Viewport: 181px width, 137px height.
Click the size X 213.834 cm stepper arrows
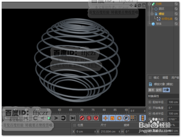click(x=119, y=132)
